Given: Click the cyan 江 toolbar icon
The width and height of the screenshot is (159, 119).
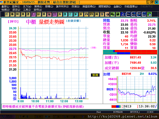Looking at the screenshot, I should [x=70, y=14].
